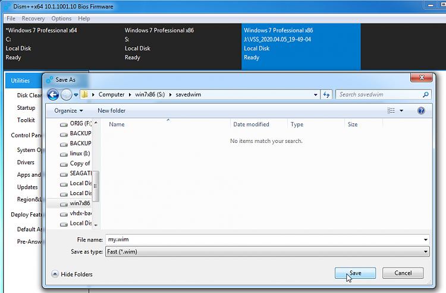Viewport: 446px width, 293px height.
Task: Select the J:\VSS_2020.04.05 image tile
Action: pyautogui.click(x=301, y=46)
